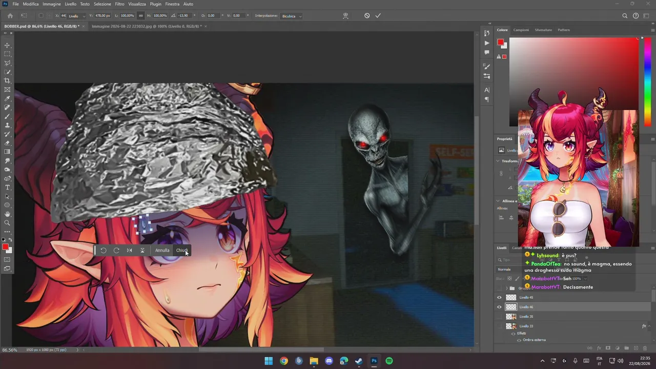Open the Filtro menu
This screenshot has width=656, height=369.
(x=119, y=4)
